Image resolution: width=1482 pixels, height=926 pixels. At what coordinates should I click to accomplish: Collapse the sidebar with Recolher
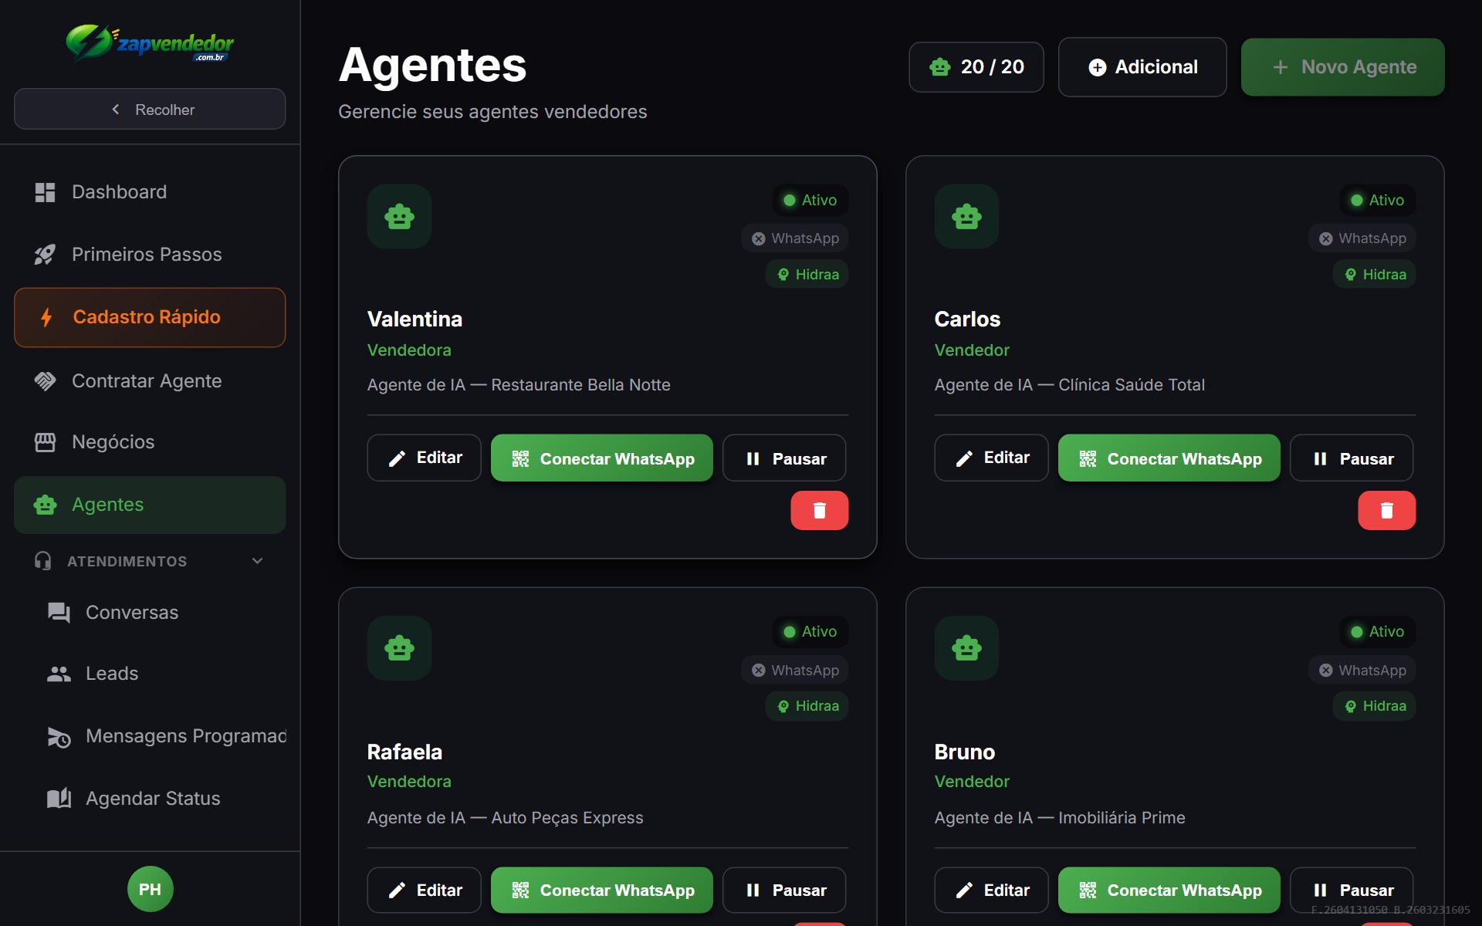150,109
